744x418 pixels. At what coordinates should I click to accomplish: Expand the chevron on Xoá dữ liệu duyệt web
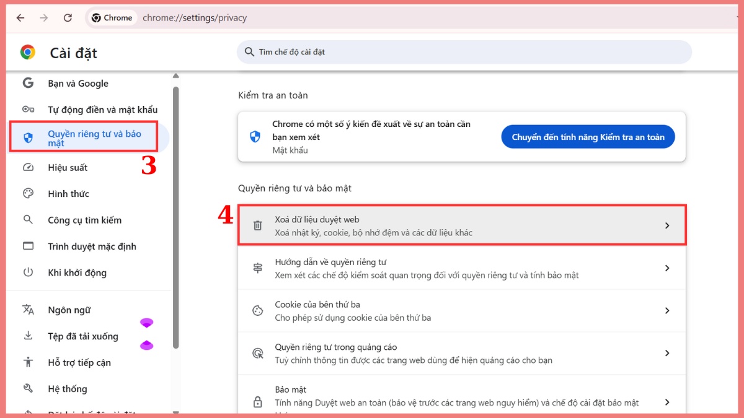(667, 226)
